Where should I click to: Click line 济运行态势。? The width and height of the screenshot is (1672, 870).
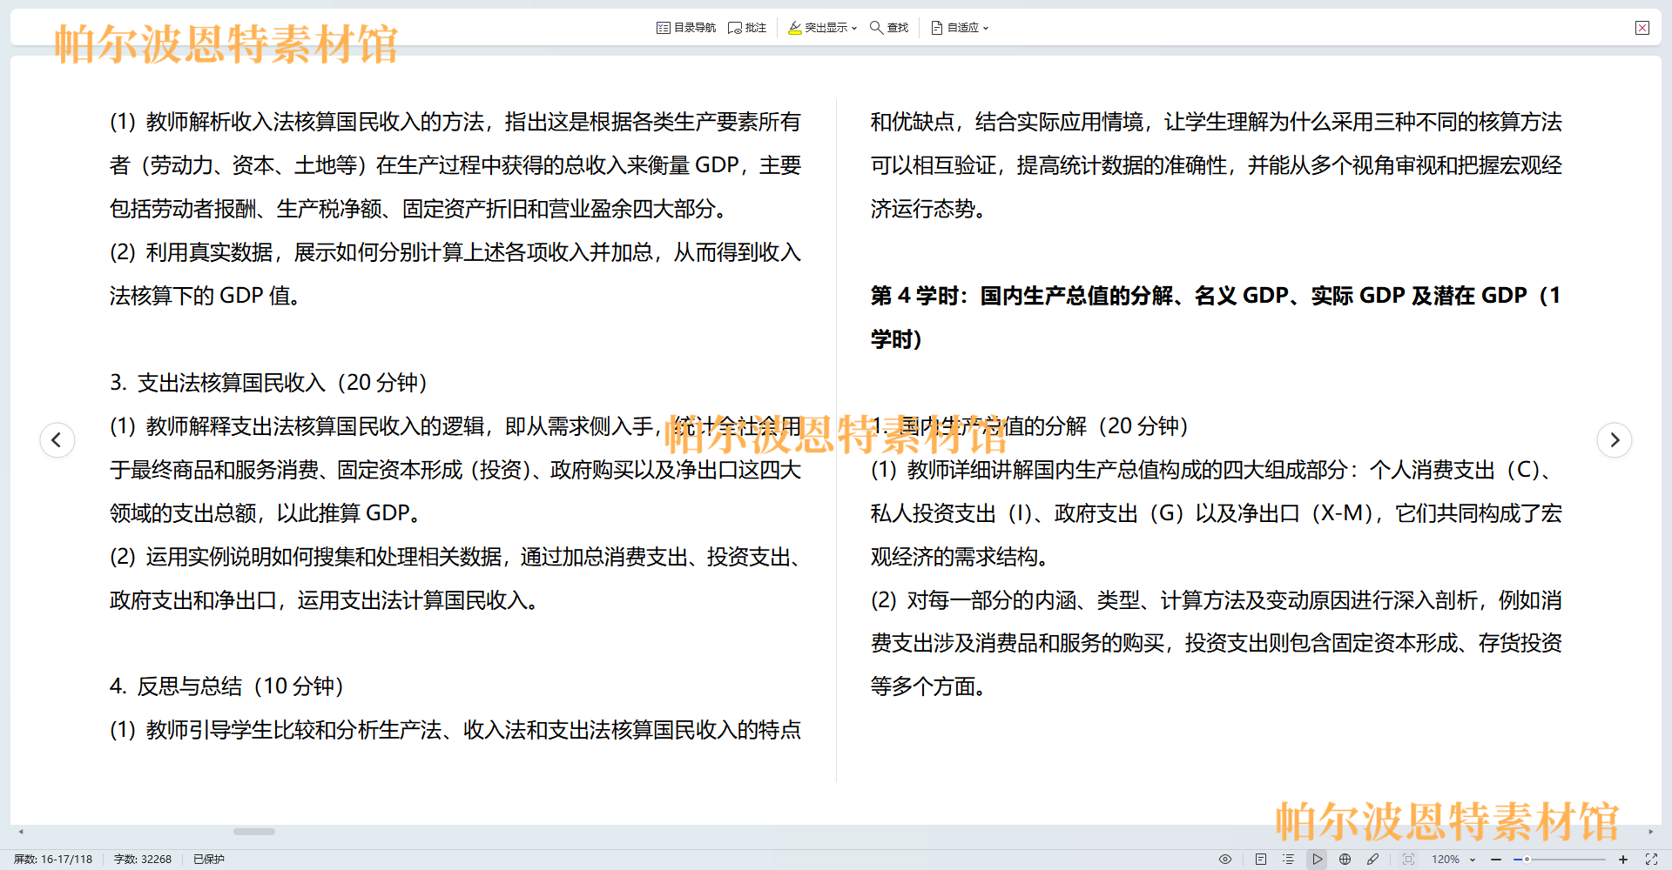coord(928,209)
